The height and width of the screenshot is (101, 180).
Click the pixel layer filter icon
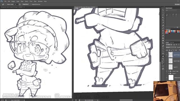[x=174, y=45]
